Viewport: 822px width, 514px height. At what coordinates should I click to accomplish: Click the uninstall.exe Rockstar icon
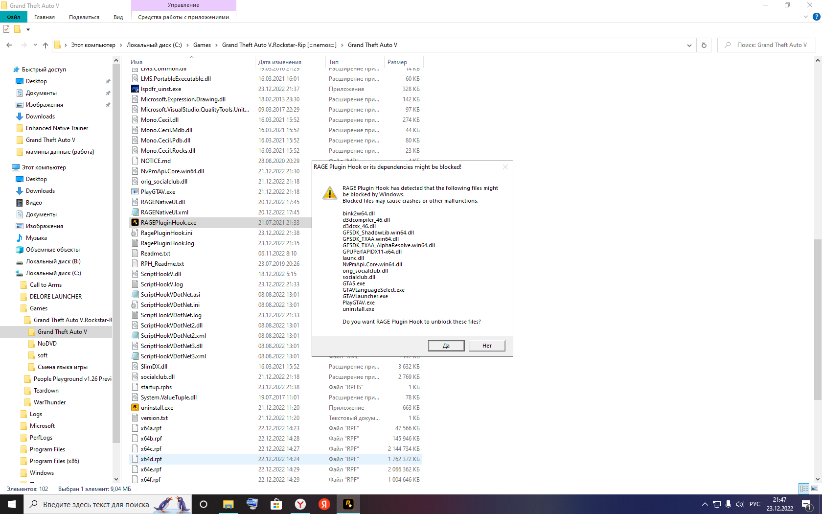point(135,407)
